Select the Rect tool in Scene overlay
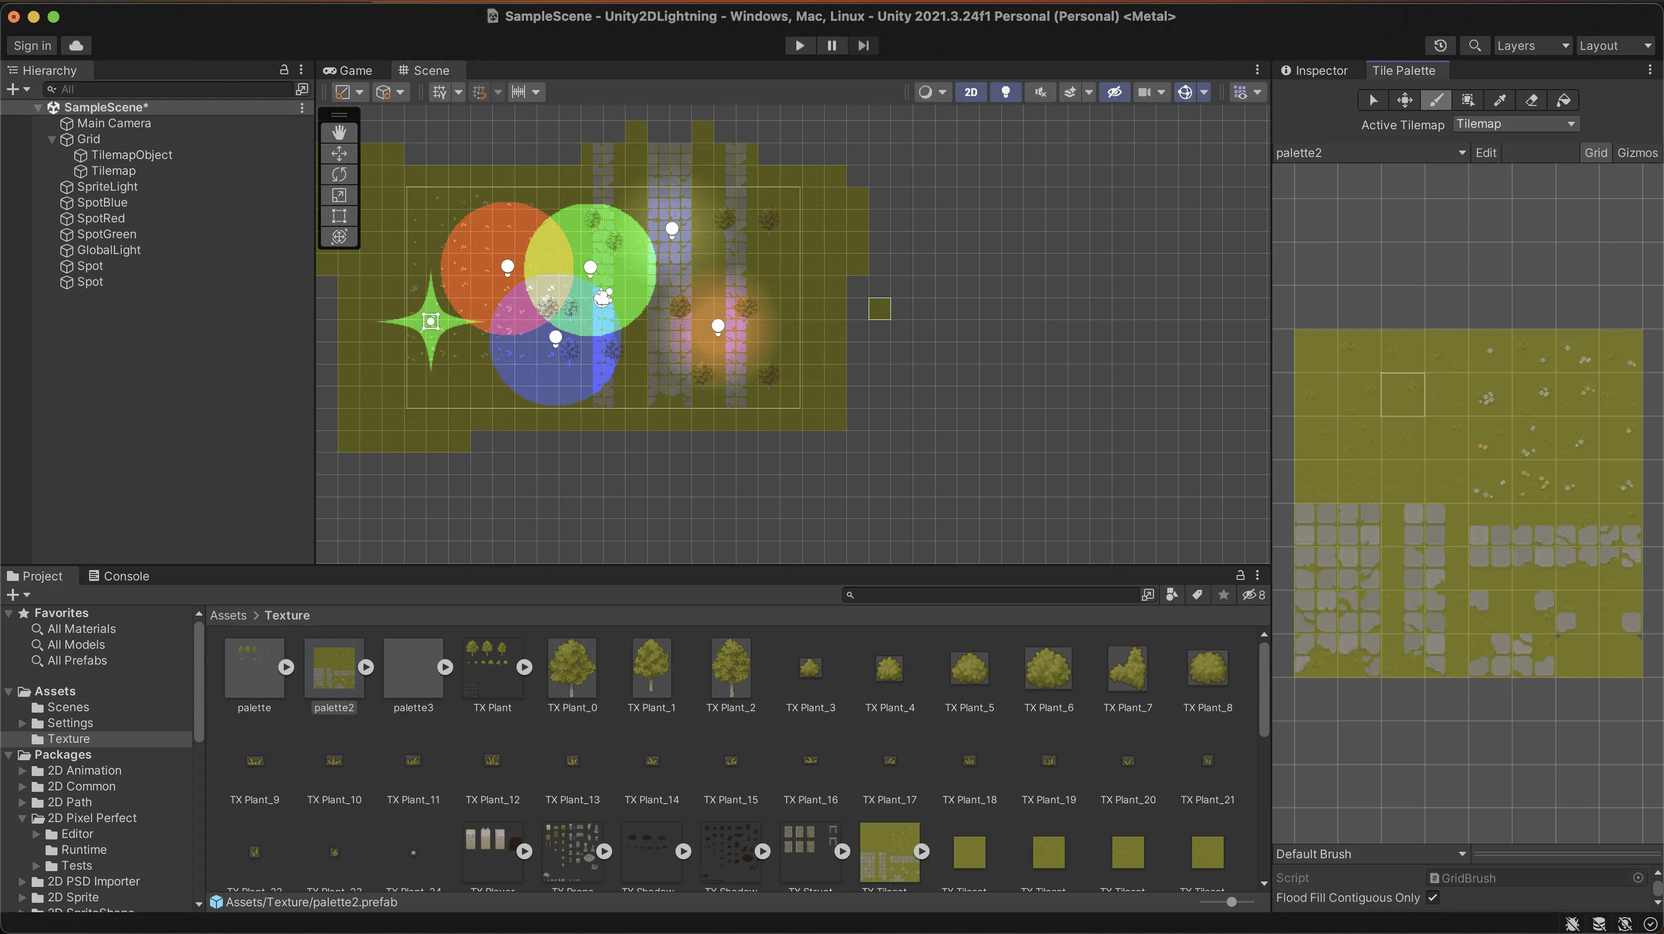 [339, 216]
